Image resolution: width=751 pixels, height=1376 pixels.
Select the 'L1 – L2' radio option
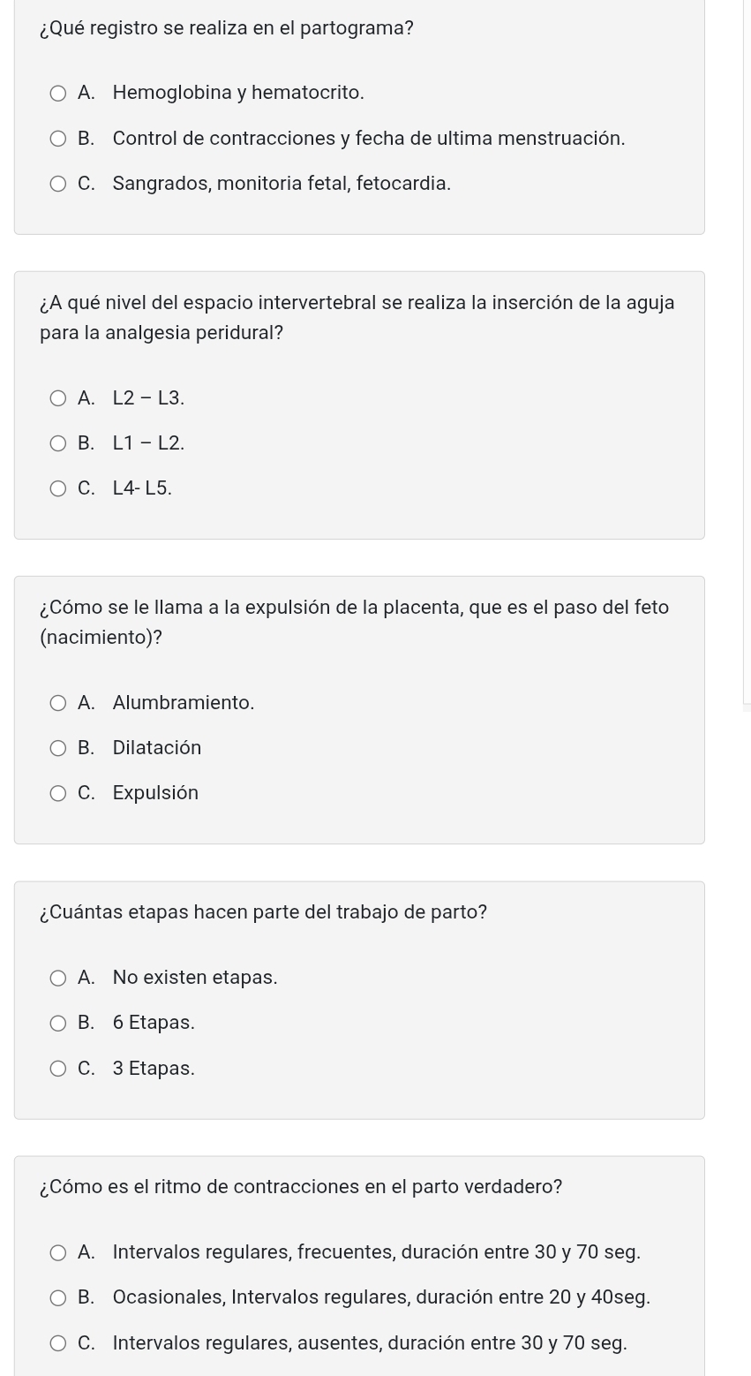click(x=58, y=443)
